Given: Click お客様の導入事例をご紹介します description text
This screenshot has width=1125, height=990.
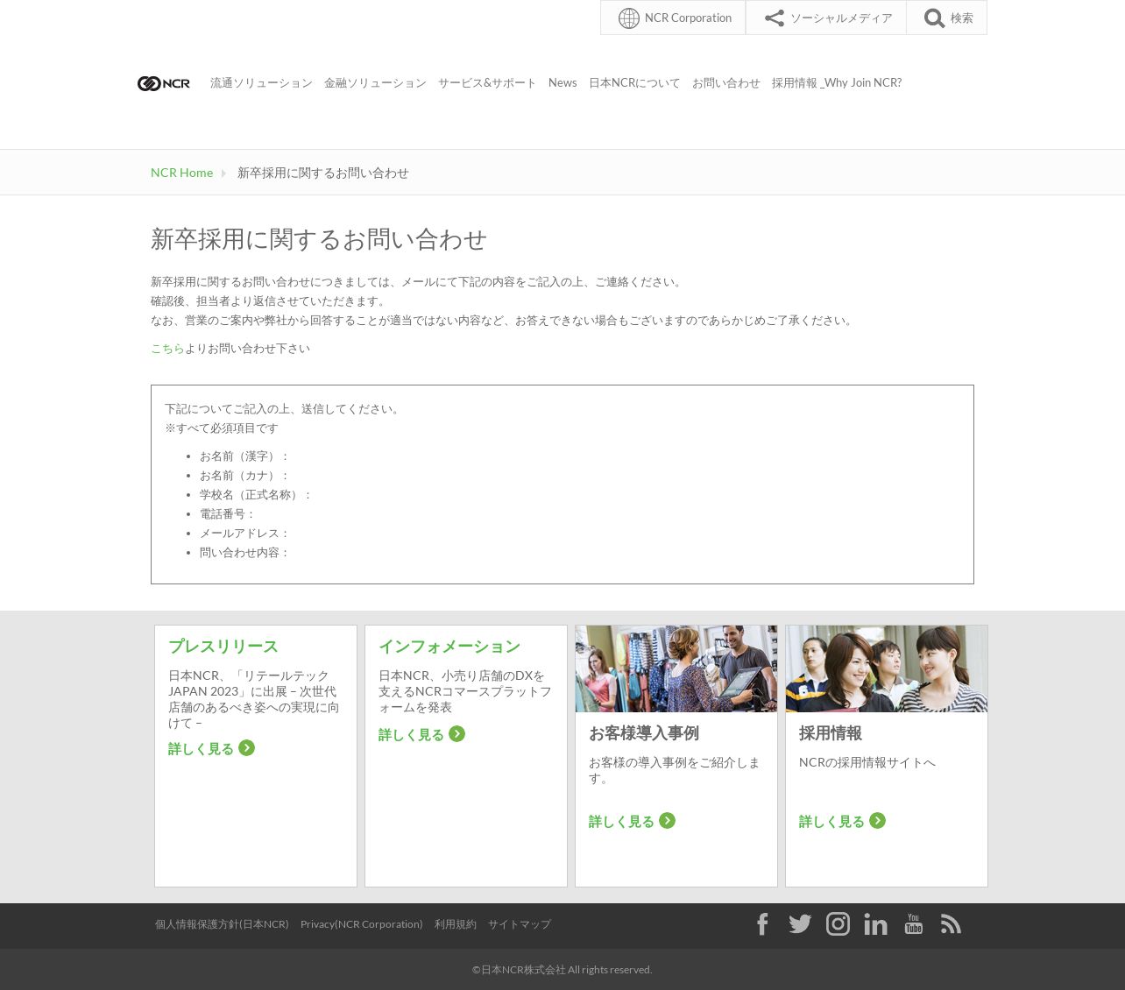Looking at the screenshot, I should click(675, 770).
